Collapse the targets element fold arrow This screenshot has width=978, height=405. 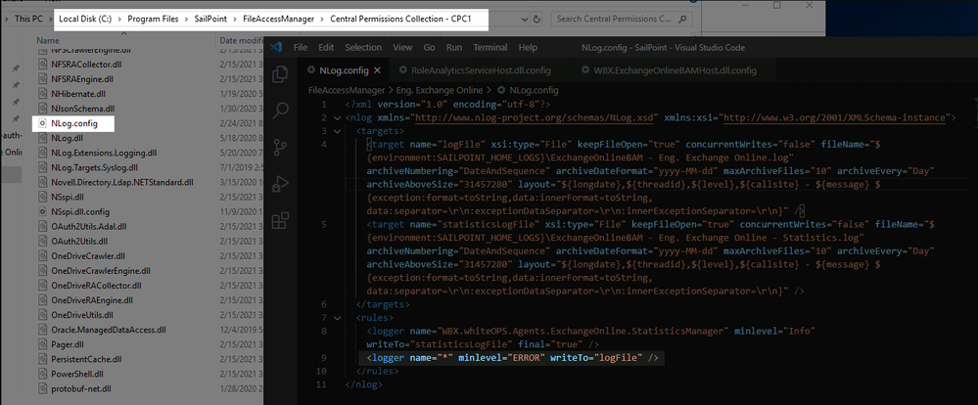[x=338, y=130]
